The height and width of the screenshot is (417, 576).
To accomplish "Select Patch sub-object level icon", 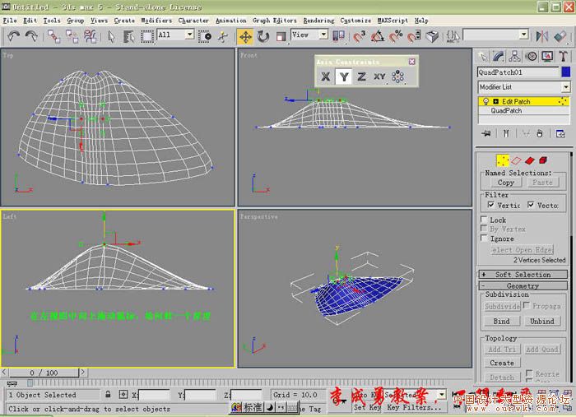I will [x=529, y=160].
